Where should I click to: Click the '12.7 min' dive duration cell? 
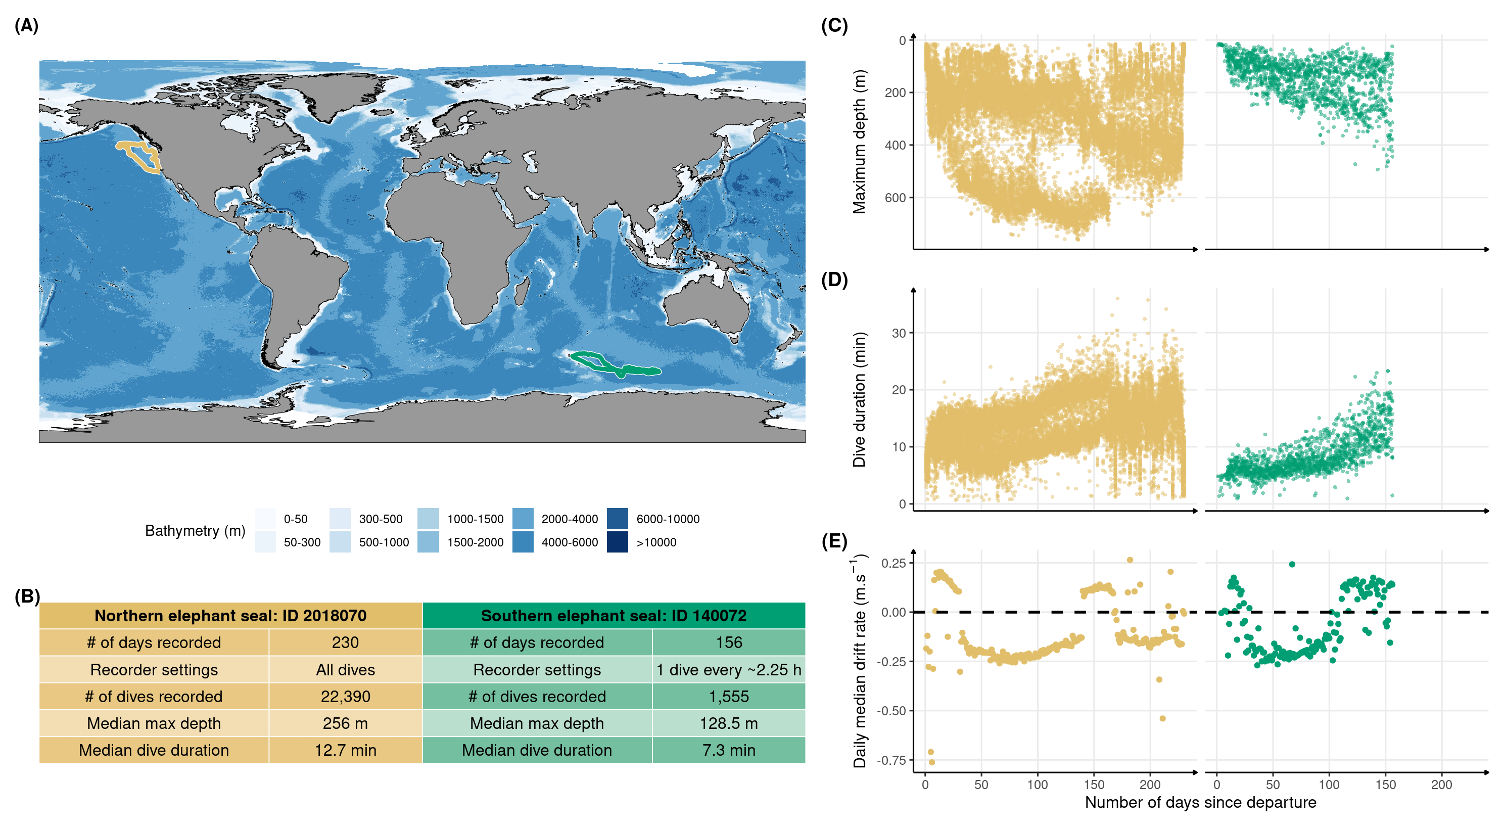(x=346, y=750)
